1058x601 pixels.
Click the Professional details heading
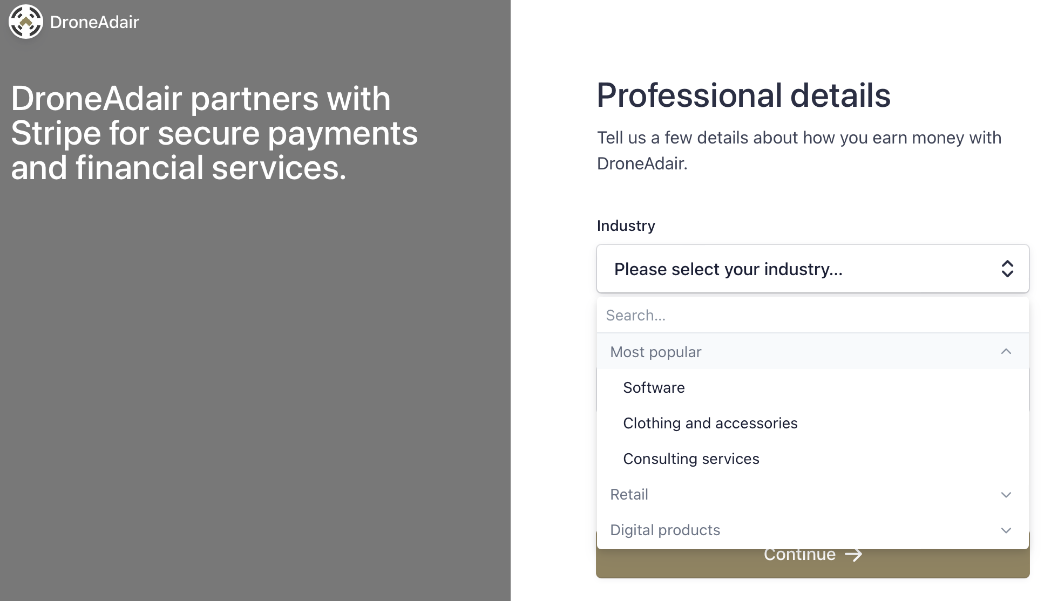pyautogui.click(x=743, y=95)
